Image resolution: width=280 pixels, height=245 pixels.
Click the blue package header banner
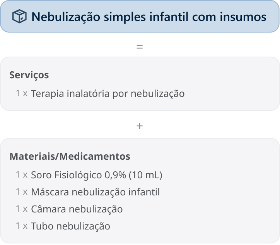click(140, 16)
